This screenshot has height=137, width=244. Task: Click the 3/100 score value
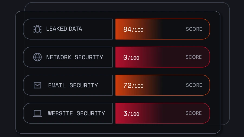pyautogui.click(x=131, y=114)
